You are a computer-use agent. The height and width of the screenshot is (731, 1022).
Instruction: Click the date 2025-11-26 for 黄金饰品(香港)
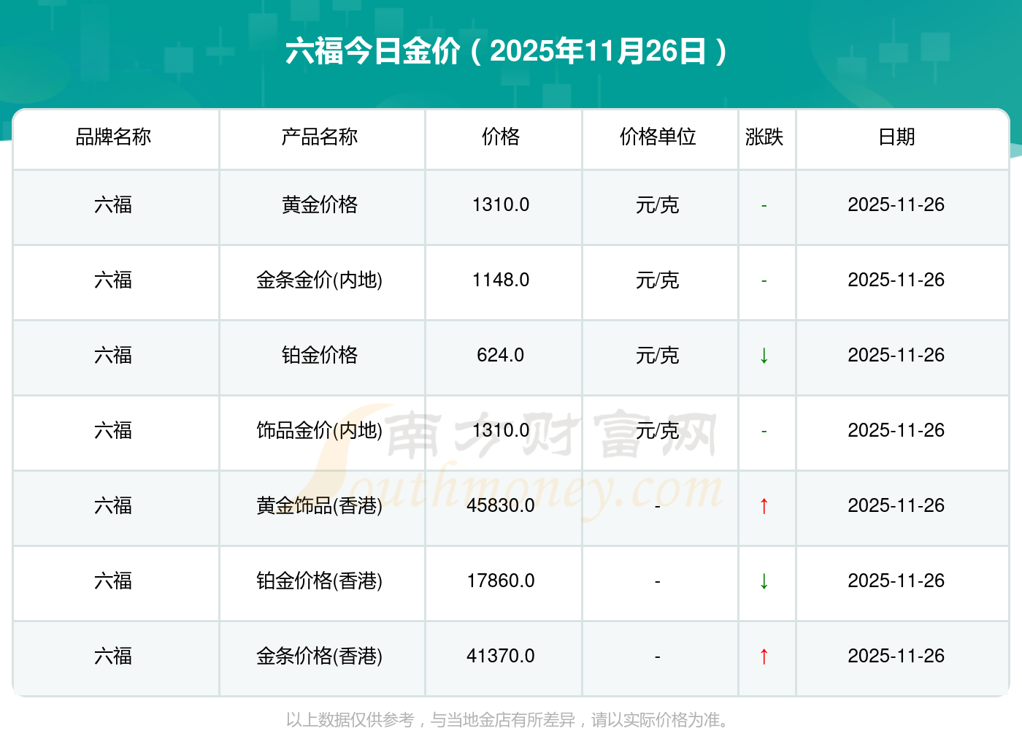coord(896,505)
